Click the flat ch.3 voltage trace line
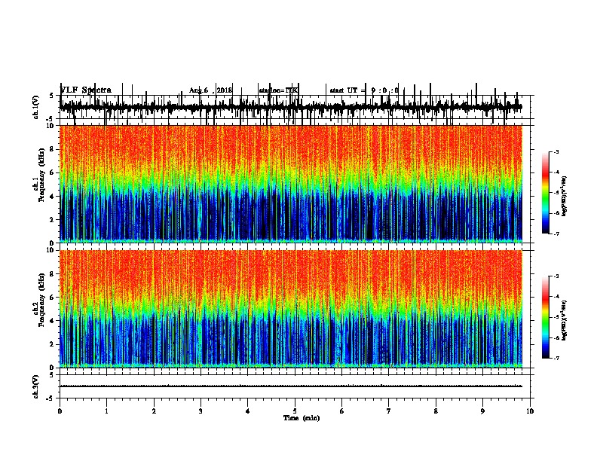597x461 pixels. 291,386
